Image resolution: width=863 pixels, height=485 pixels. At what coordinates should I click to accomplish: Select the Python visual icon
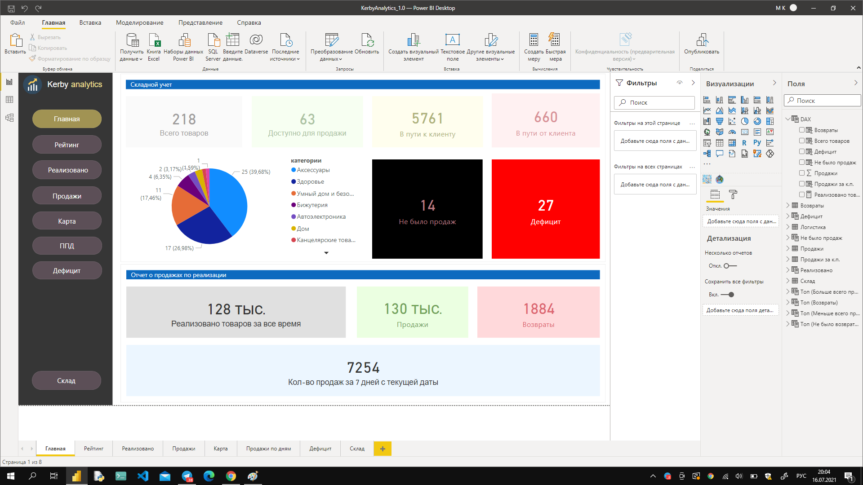pos(757,143)
